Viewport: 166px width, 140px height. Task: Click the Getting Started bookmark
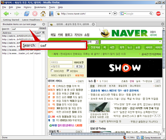(11, 20)
